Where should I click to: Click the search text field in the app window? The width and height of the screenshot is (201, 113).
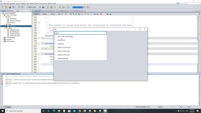tap(80, 33)
